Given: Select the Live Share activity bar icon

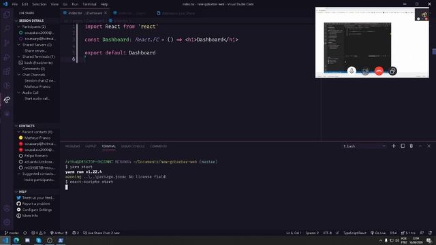Looking at the screenshot, I should coord(7,99).
